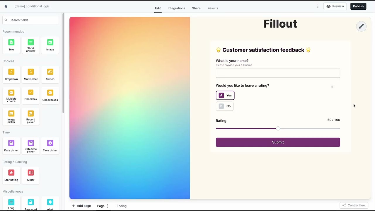Add a Checkbox field
Viewport: 375px width, 211px height.
click(x=31, y=95)
